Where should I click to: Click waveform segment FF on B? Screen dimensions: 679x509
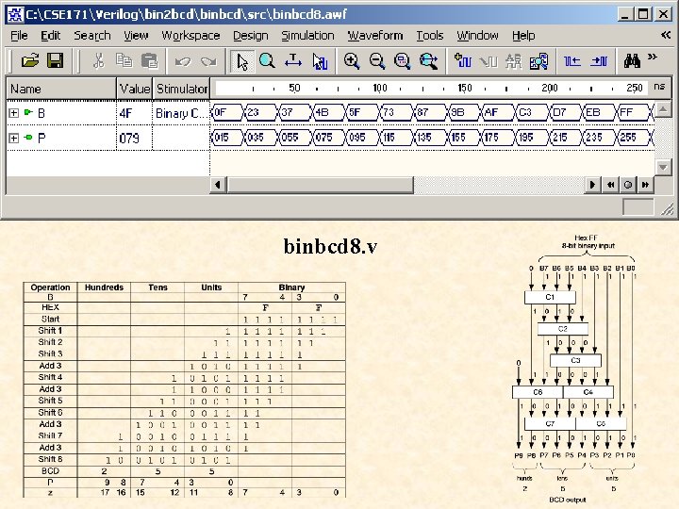click(x=633, y=112)
